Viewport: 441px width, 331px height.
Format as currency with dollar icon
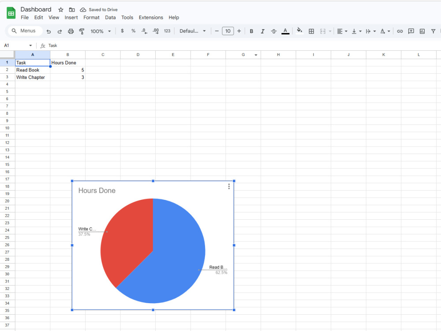pyautogui.click(x=122, y=31)
